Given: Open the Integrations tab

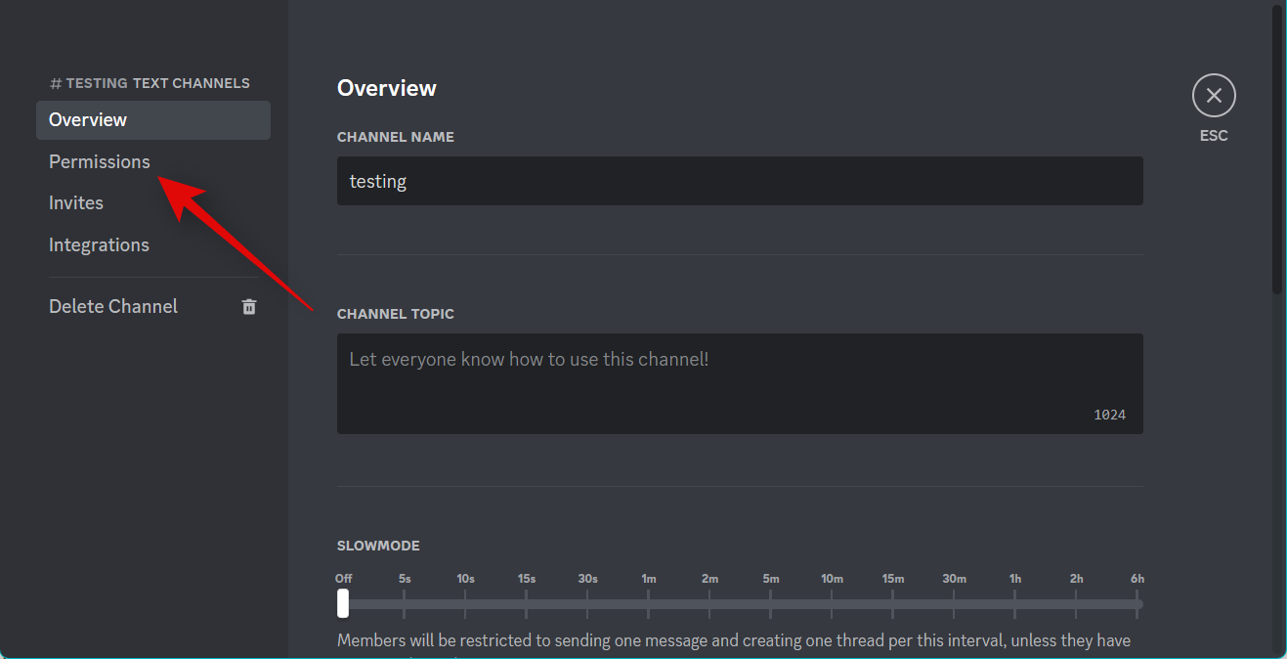Looking at the screenshot, I should point(99,244).
